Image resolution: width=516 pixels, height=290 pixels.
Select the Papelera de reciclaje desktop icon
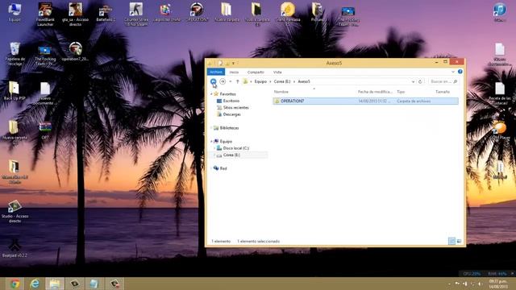tap(15, 54)
